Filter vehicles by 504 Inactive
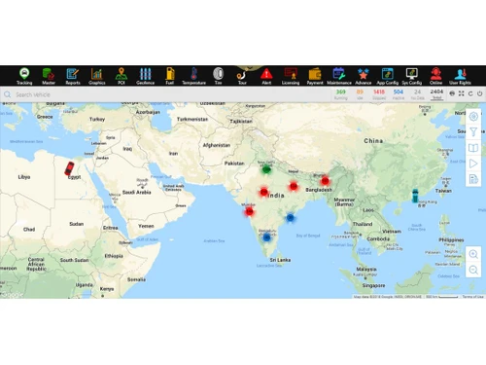Image resolution: width=486 pixels, height=365 pixels. click(399, 94)
